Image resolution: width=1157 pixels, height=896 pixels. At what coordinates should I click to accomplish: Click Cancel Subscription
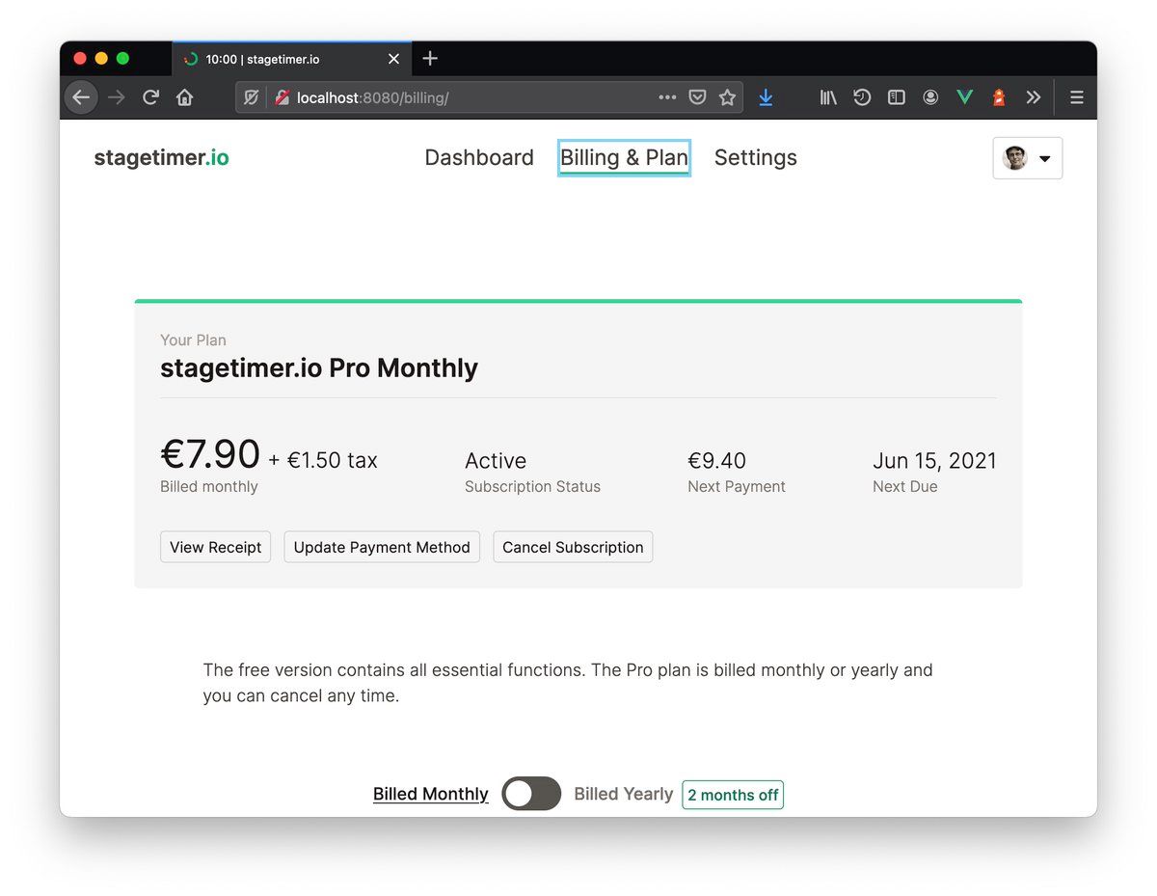(x=573, y=547)
